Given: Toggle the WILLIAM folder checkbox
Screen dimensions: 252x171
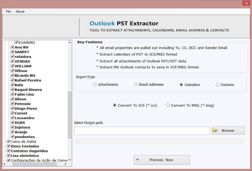Looking at the screenshot, I should [x=13, y=66].
